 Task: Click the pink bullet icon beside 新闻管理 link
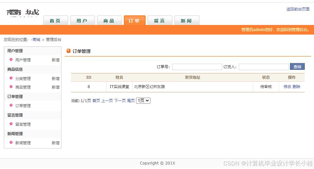(x=11, y=142)
